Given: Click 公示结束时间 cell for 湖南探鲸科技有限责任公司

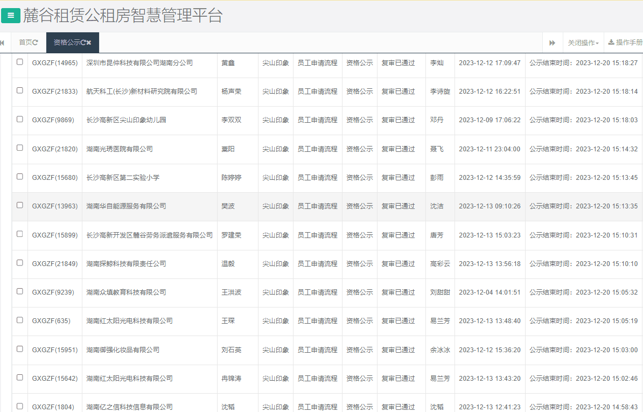Looking at the screenshot, I should coord(583,264).
